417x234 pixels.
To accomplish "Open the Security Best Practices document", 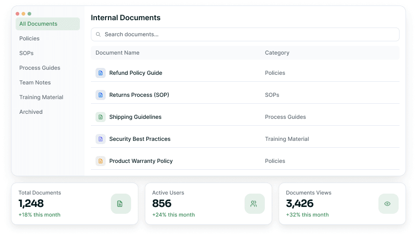I will pos(140,139).
